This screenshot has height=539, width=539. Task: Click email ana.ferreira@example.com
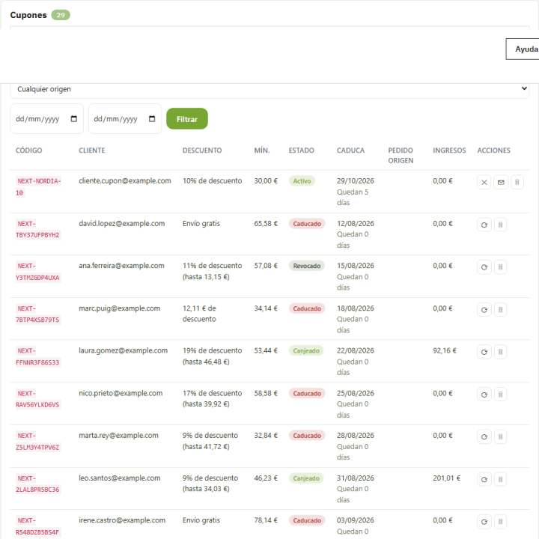(121, 266)
